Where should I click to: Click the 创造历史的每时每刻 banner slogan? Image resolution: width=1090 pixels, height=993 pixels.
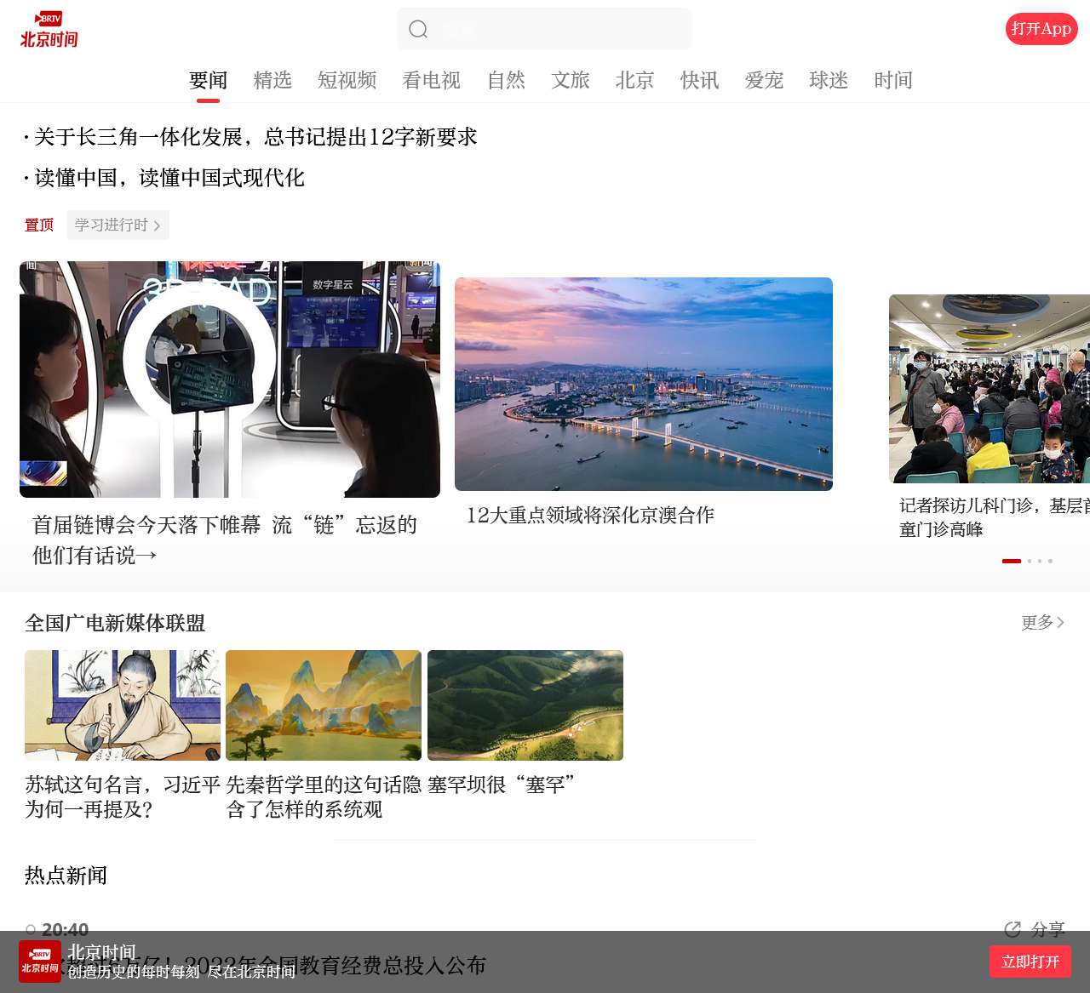pos(181,972)
